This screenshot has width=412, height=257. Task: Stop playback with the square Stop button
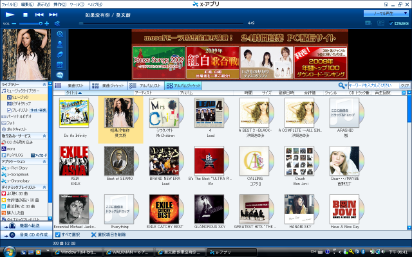pos(25,15)
